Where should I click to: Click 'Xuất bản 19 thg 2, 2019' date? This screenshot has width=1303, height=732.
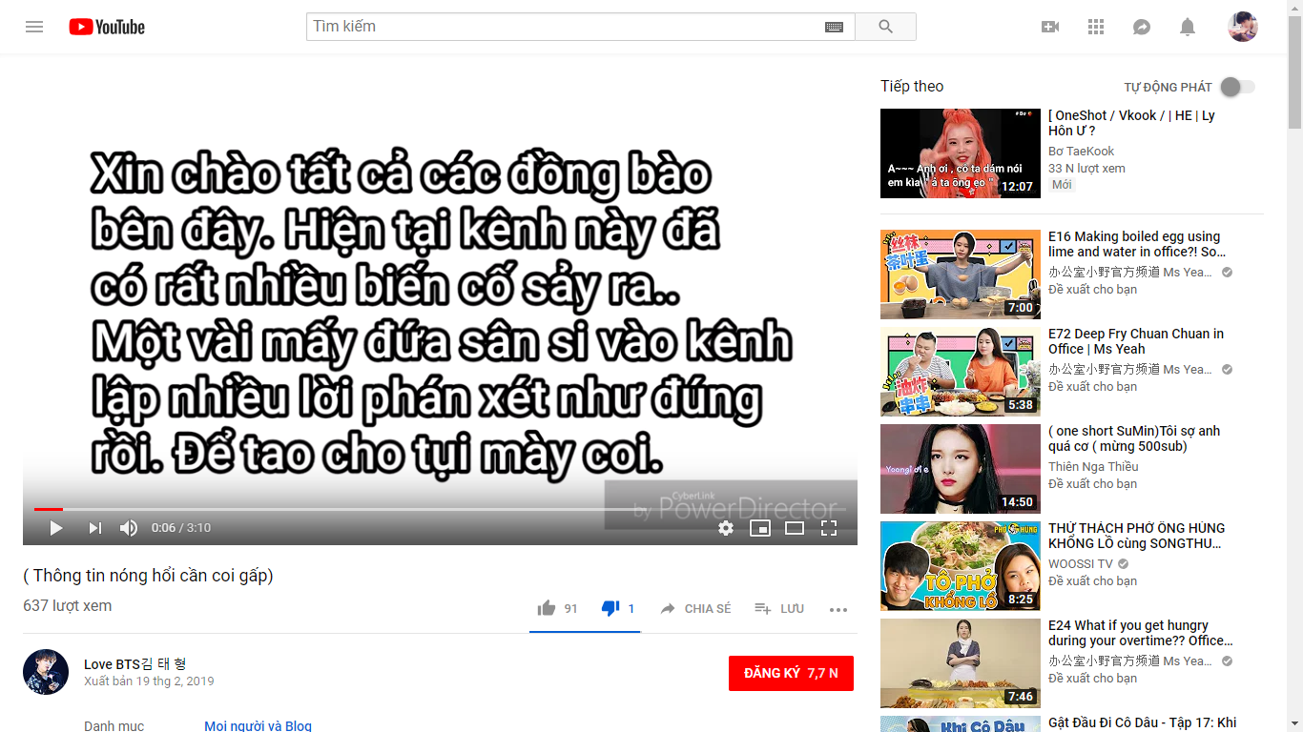click(149, 681)
